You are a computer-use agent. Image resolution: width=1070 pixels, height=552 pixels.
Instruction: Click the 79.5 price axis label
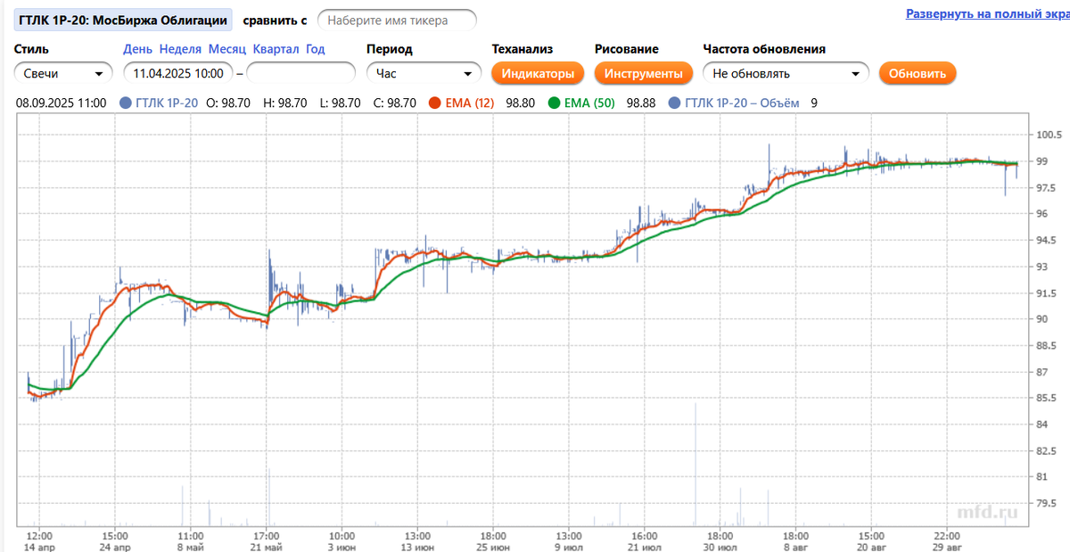[1047, 503]
